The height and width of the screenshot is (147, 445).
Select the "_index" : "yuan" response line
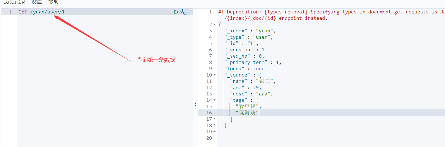(250, 31)
